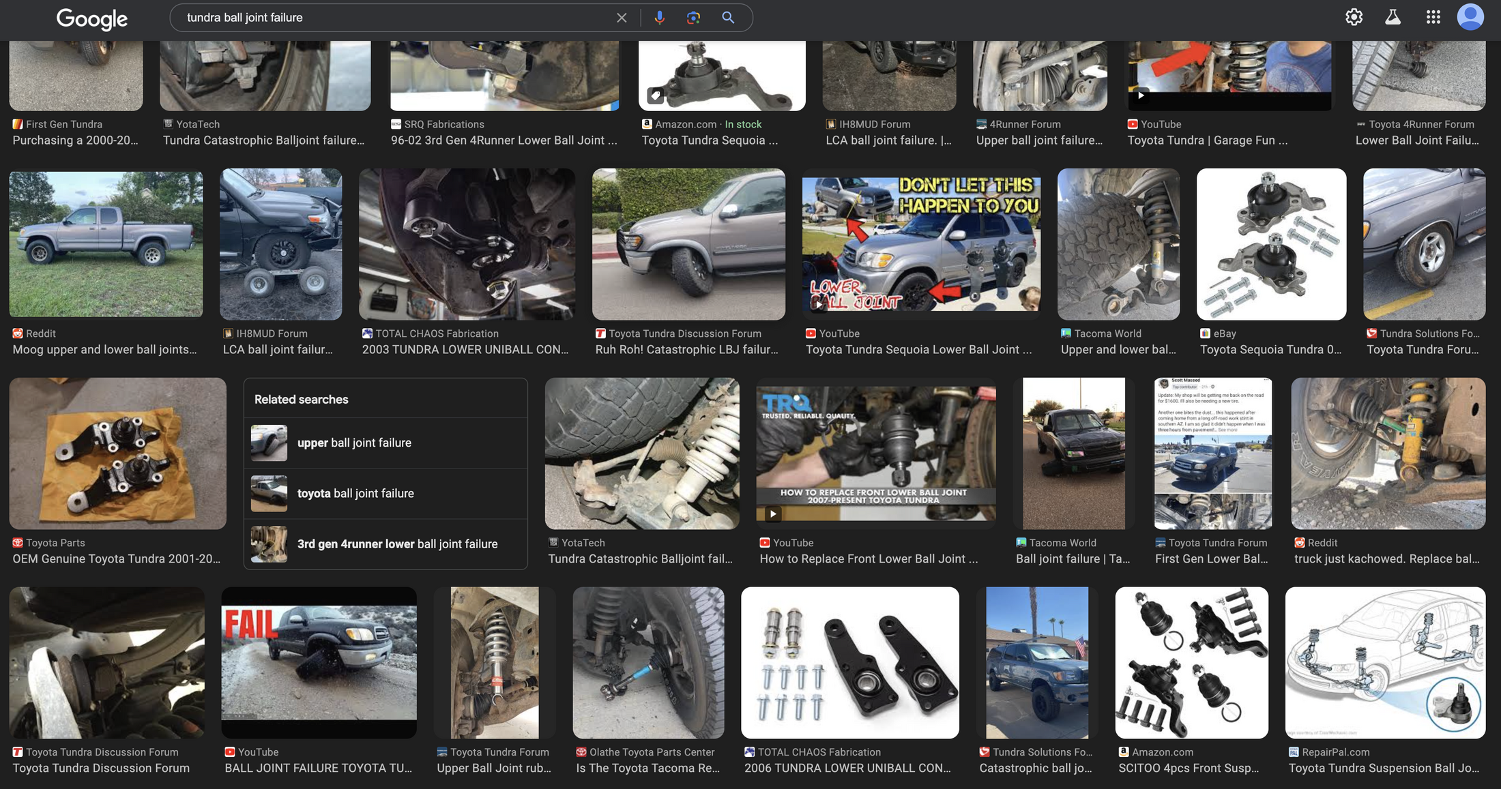Click 'Is The Toyota Tacoma Re...' title
1501x789 pixels.
(x=647, y=769)
